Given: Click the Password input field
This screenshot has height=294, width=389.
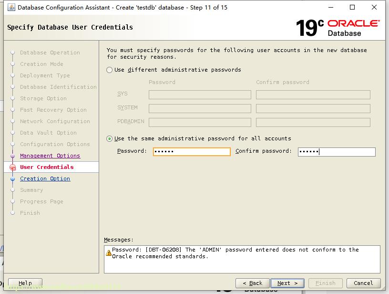Looking at the screenshot, I should pos(192,151).
